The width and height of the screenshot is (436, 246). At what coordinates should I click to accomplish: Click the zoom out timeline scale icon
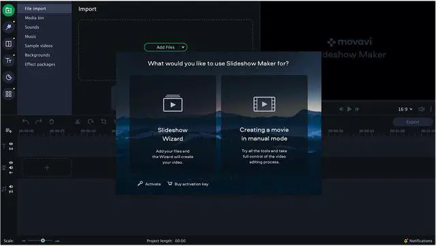(24, 241)
